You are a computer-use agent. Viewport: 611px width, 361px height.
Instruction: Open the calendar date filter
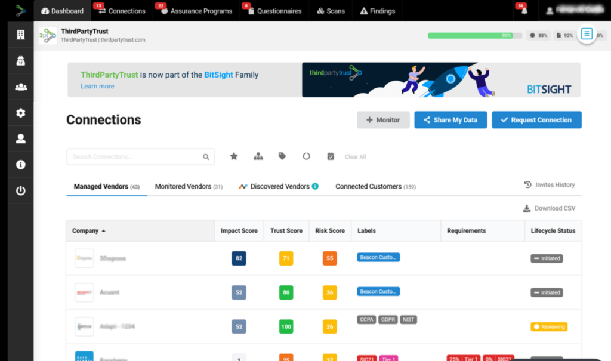coord(331,156)
